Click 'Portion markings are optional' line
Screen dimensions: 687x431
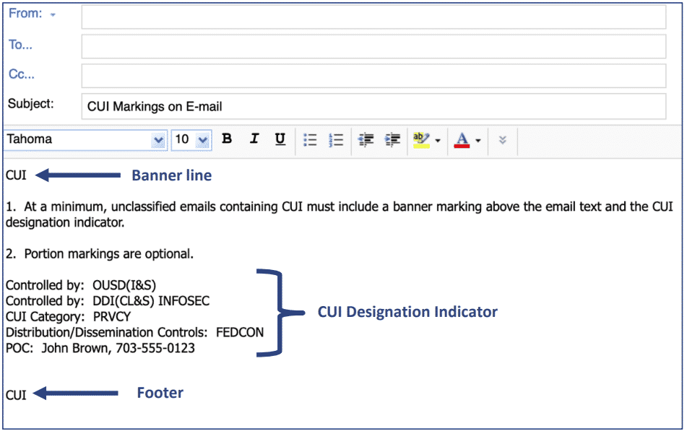coord(100,254)
